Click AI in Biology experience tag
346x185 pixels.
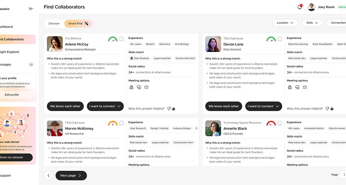click(182, 44)
